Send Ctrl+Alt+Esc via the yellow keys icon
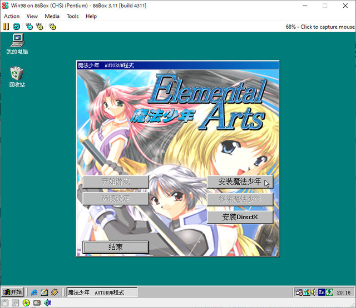This screenshot has height=308, width=356. (x=39, y=27)
